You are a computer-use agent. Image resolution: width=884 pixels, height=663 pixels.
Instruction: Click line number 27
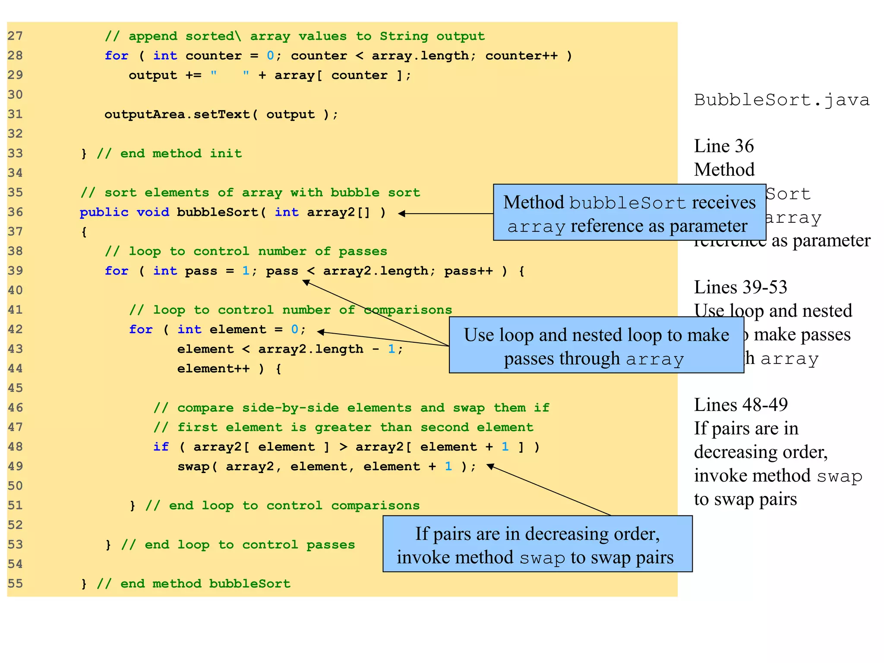(x=15, y=36)
